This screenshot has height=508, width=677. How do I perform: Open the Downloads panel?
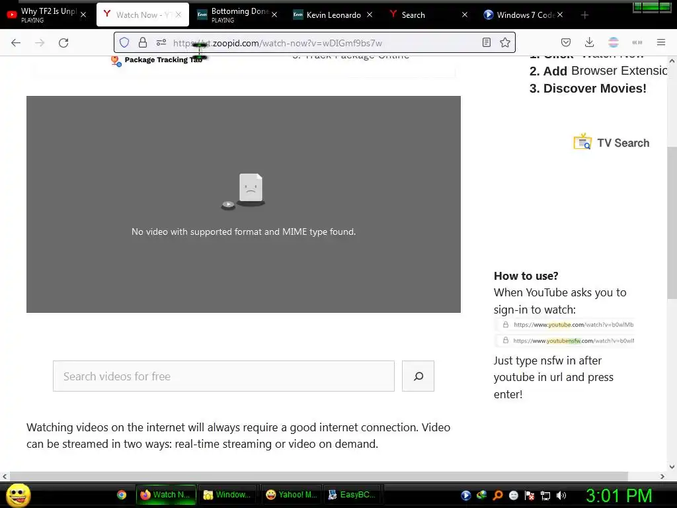coord(589,42)
